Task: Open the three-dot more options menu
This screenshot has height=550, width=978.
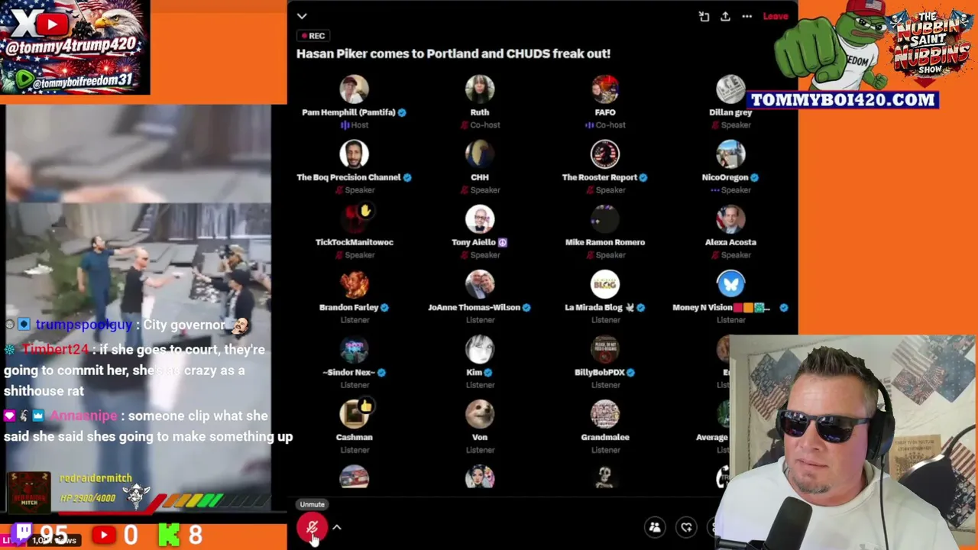Action: point(746,16)
